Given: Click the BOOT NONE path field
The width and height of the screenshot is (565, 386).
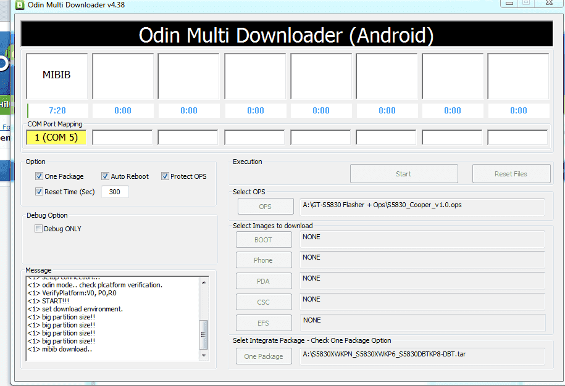Looking at the screenshot, I should (x=422, y=240).
